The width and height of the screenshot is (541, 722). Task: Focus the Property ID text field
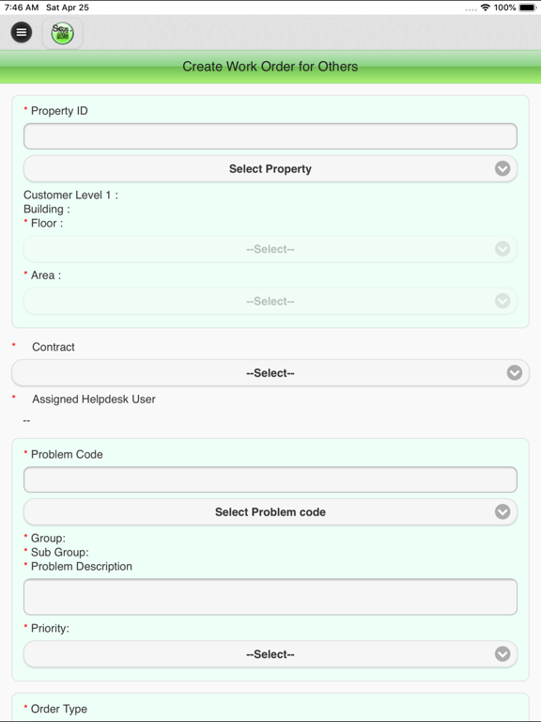pyautogui.click(x=270, y=136)
